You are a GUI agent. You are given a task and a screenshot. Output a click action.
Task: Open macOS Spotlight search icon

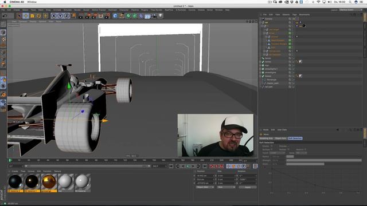(350, 2)
